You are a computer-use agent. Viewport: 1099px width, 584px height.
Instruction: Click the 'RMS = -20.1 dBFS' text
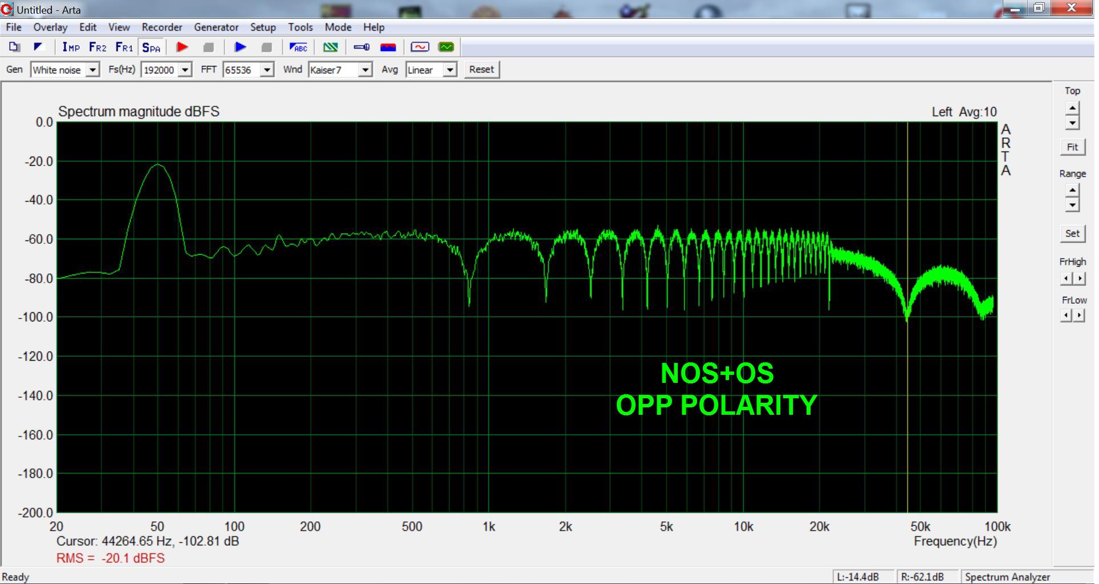[x=110, y=558]
